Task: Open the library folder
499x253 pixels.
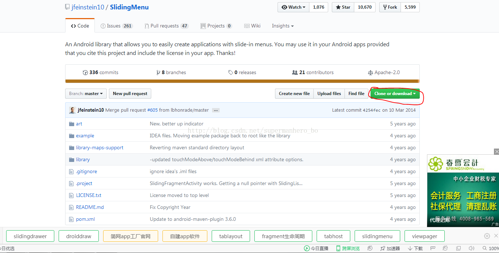Action: (x=83, y=159)
